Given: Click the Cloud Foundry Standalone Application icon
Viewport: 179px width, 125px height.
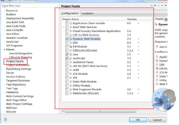Looking at the screenshot, I should coord(71,31).
